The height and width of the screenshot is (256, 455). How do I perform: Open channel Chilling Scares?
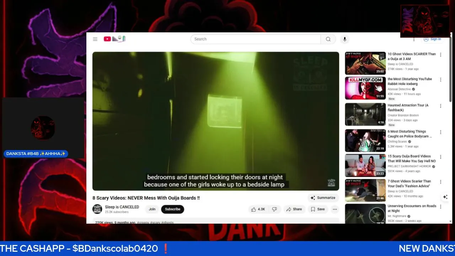tap(397, 142)
